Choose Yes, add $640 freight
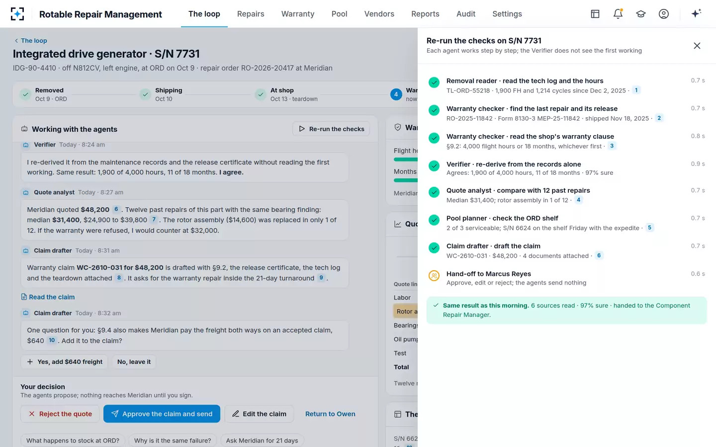 pyautogui.click(x=65, y=362)
